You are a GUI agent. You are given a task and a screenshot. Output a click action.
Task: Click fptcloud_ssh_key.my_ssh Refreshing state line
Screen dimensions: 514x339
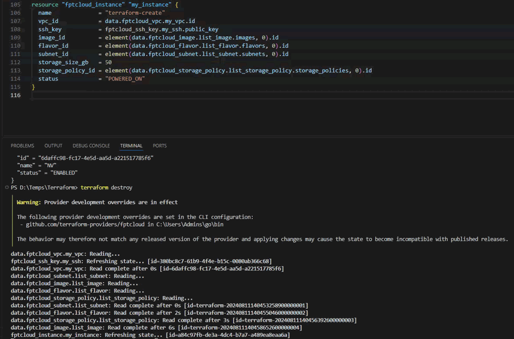[141, 261]
